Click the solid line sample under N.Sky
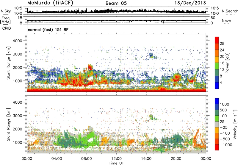Viewport: 238px width, 165px height. (x=6, y=14)
